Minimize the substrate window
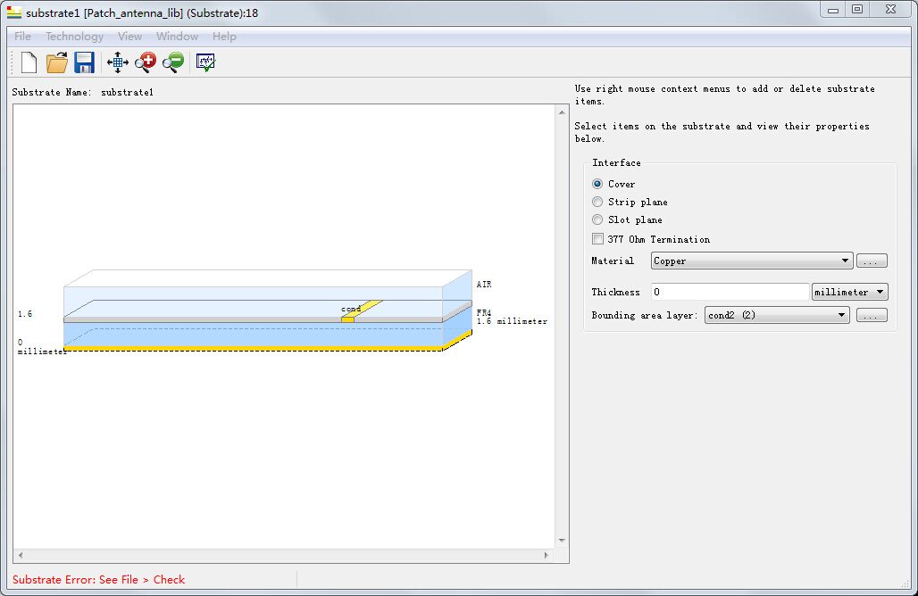918x596 pixels. point(833,10)
